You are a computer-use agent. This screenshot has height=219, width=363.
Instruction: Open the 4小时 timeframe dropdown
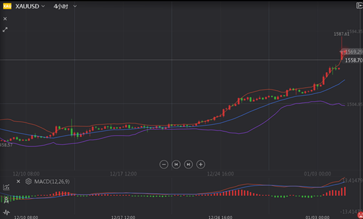pos(65,6)
